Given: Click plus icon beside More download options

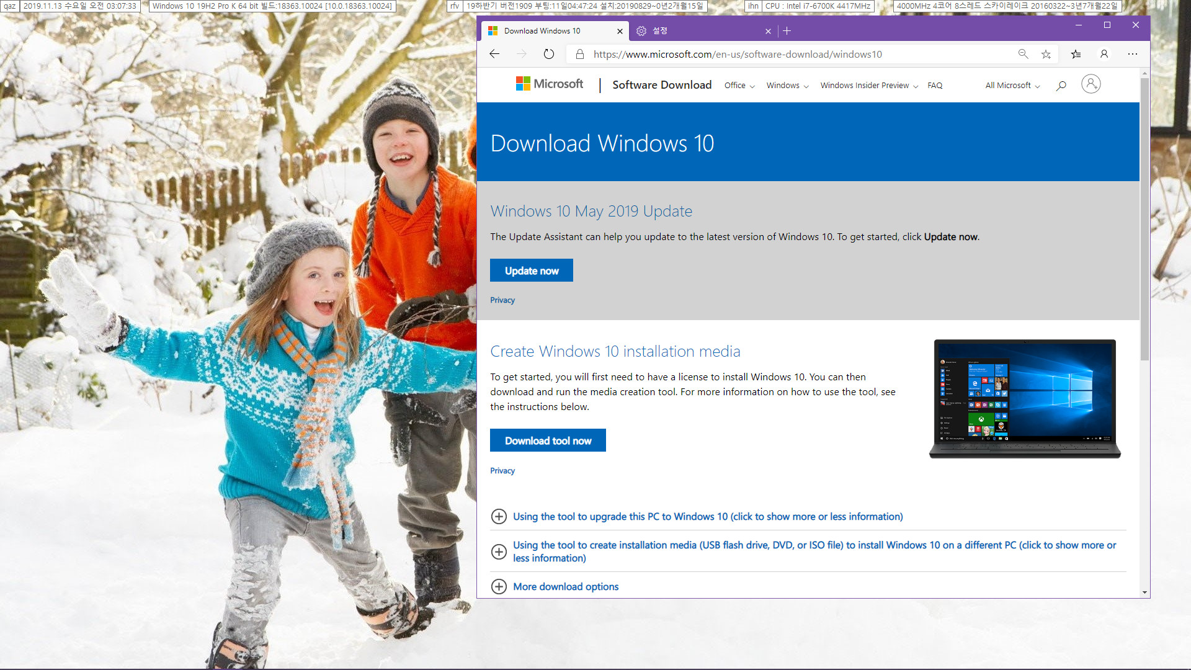Looking at the screenshot, I should point(499,586).
